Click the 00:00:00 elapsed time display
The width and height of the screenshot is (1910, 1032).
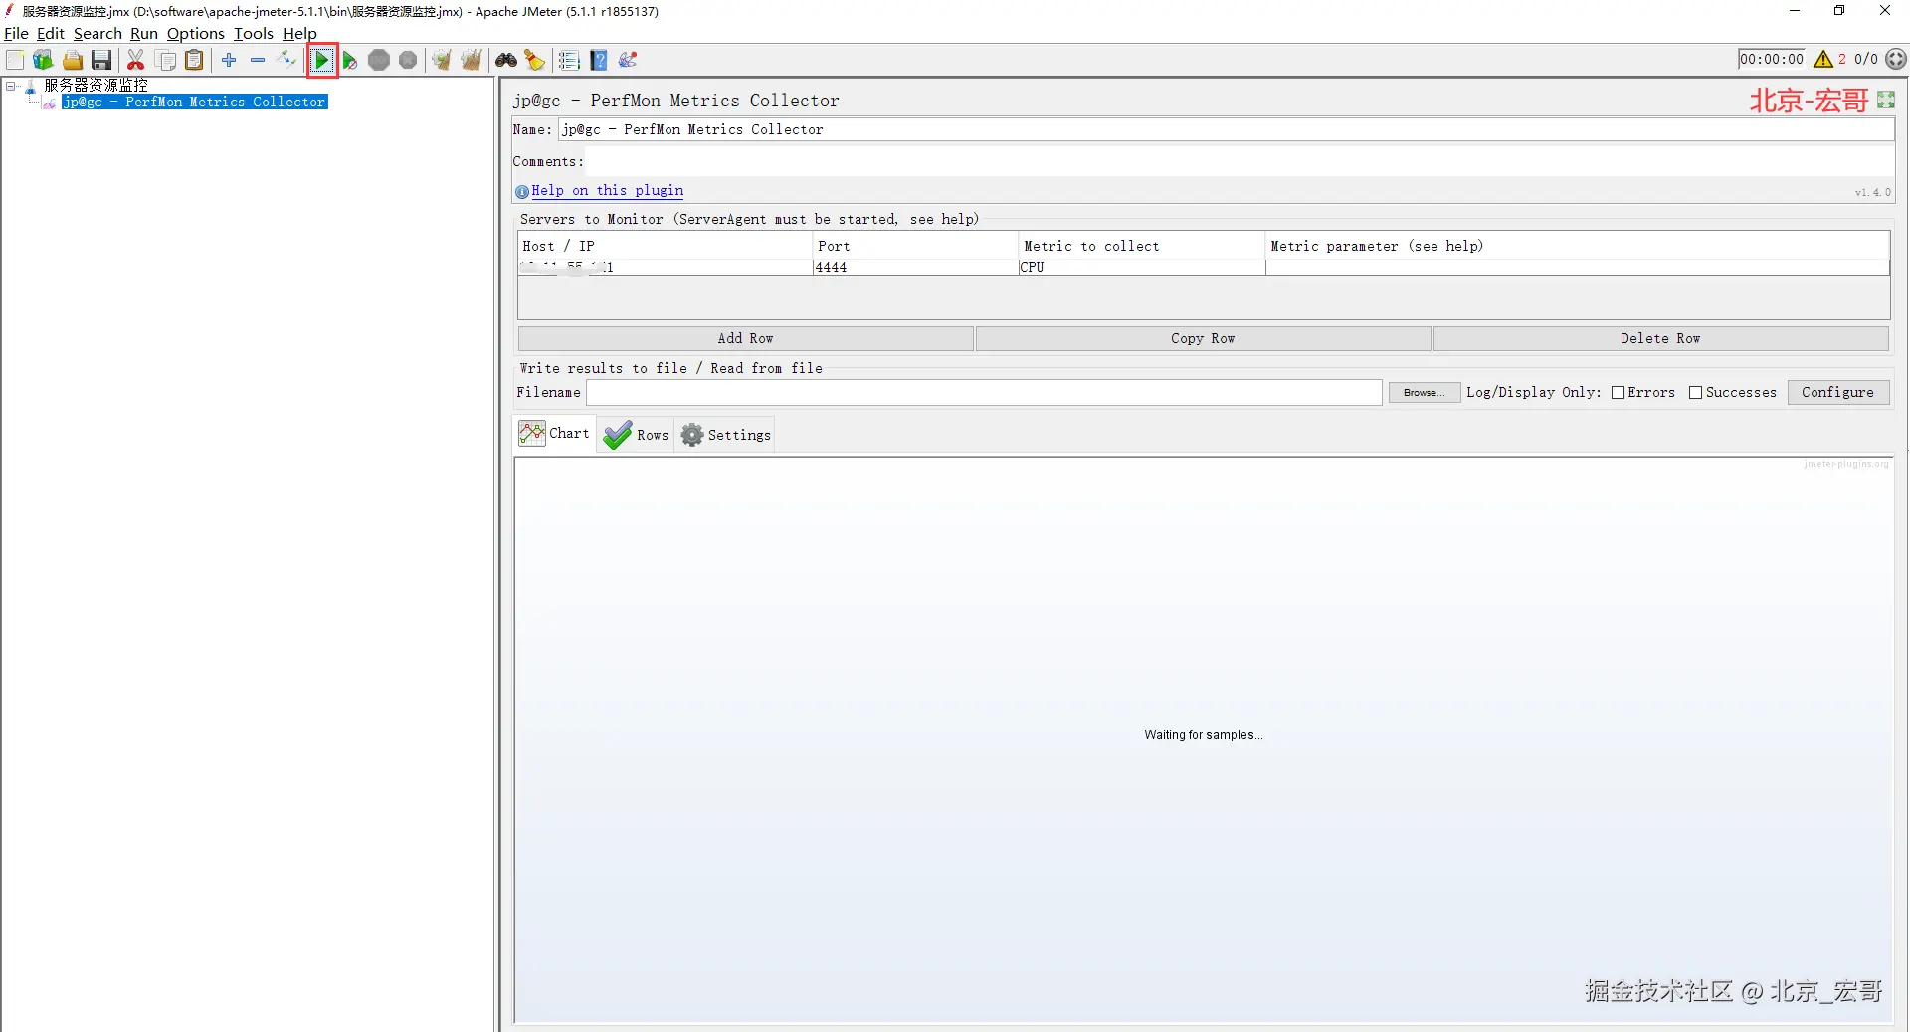pyautogui.click(x=1772, y=59)
